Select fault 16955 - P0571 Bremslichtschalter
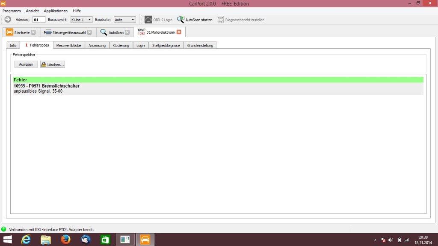This screenshot has height=246, width=438. tap(47, 86)
